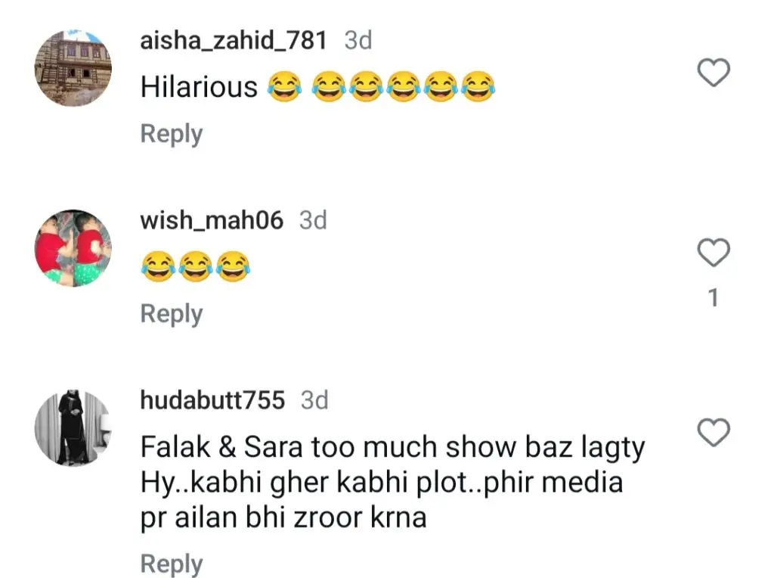Tap the last laughing emoji in aisha's comment
Image resolution: width=774 pixels, height=578 pixels.
coord(478,87)
